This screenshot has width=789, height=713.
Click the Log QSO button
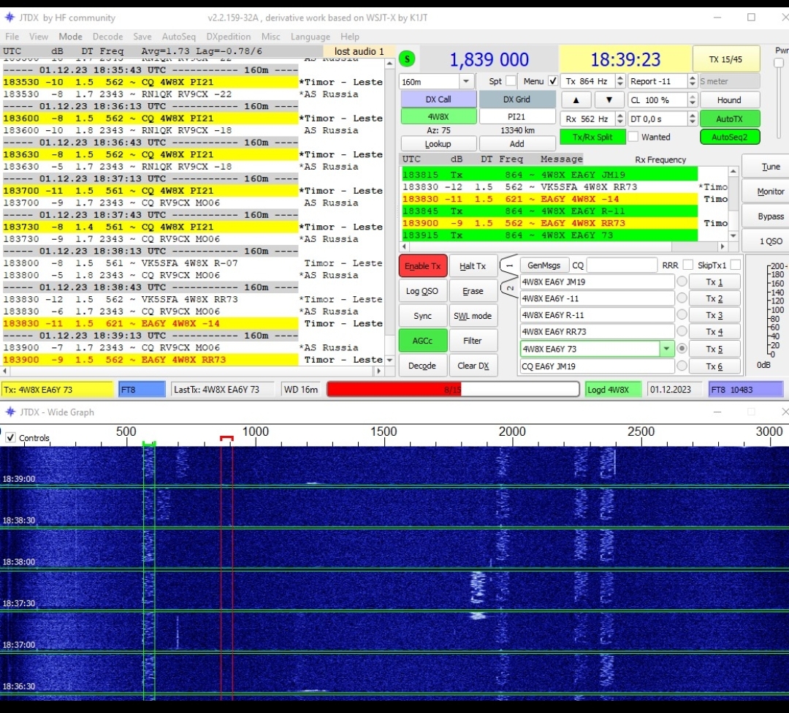[422, 291]
